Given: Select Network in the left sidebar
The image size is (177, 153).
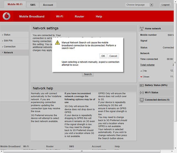Looking at the screenshot, I should (14, 52).
